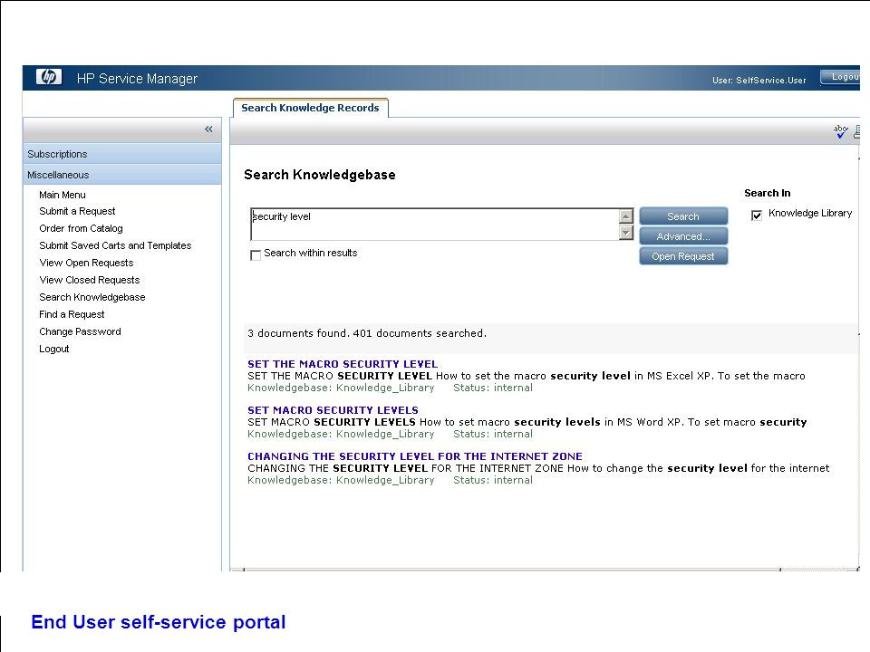Screen dimensions: 870x652
Task: Click the spell check abc icon
Action: pos(841,131)
